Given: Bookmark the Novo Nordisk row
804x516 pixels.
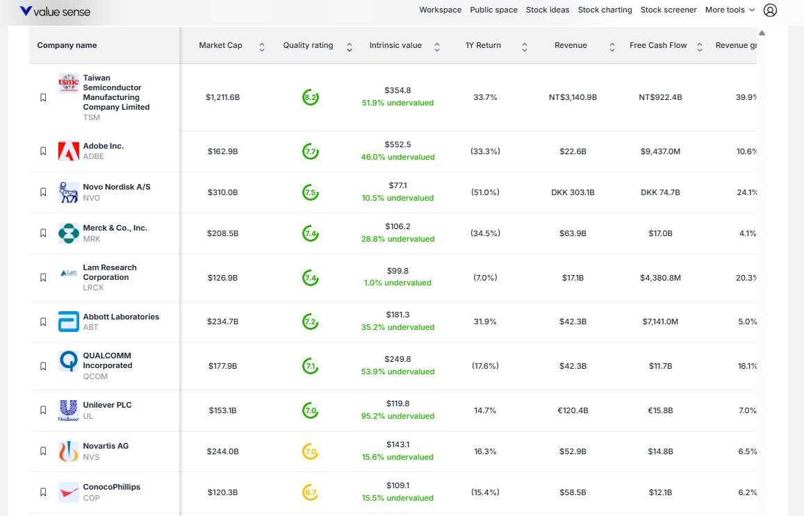Looking at the screenshot, I should [x=44, y=192].
